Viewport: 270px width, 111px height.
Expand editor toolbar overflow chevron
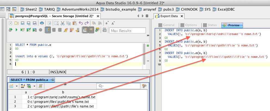point(148,35)
